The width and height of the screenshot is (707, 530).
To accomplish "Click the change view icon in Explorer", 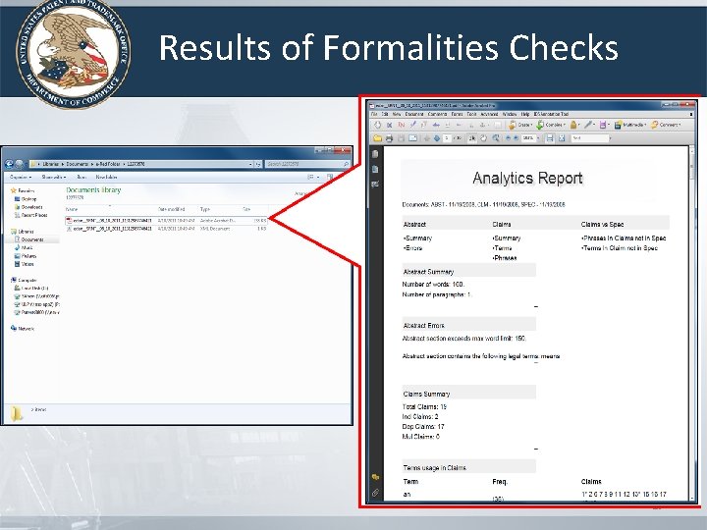I will tap(310, 177).
